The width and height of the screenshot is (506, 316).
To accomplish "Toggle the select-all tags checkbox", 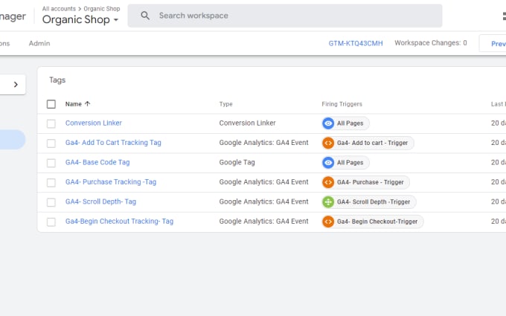I will coord(51,104).
